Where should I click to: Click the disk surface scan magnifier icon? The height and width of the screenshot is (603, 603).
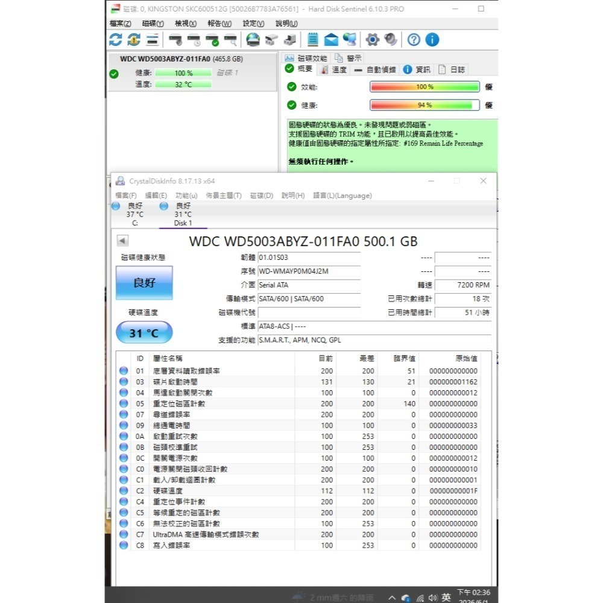point(230,40)
